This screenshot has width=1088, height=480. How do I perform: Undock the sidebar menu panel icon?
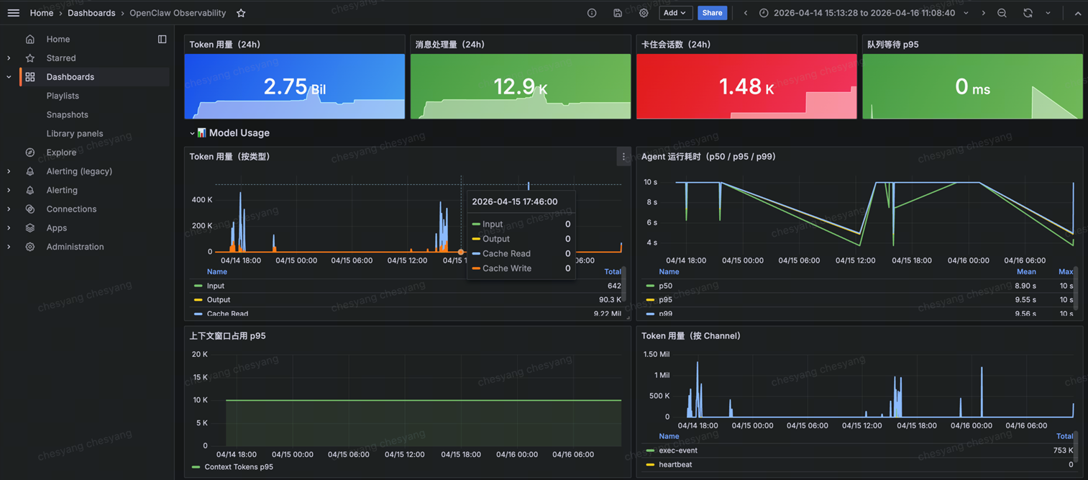point(162,39)
